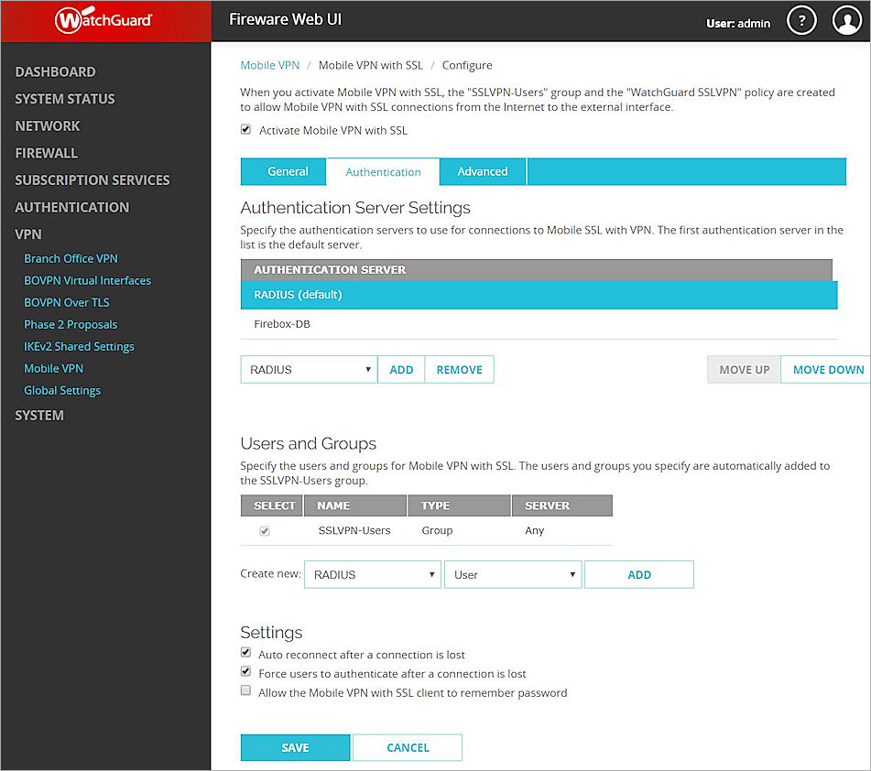The height and width of the screenshot is (771, 871).
Task: Uncheck Auto reconnect after a connection is lost
Action: (x=245, y=652)
